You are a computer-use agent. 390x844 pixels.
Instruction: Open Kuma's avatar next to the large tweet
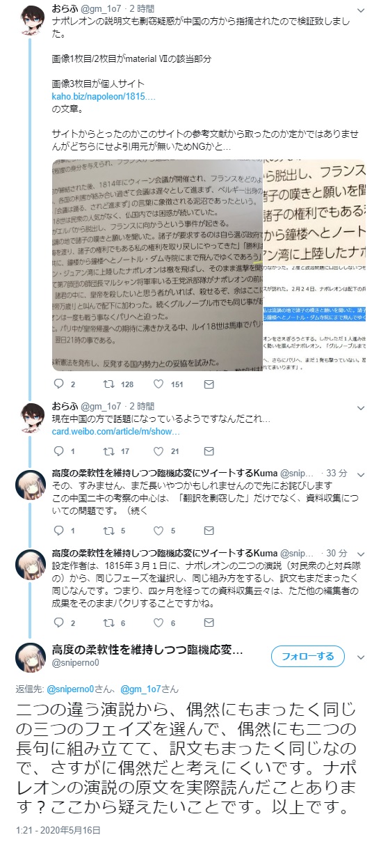31,657
